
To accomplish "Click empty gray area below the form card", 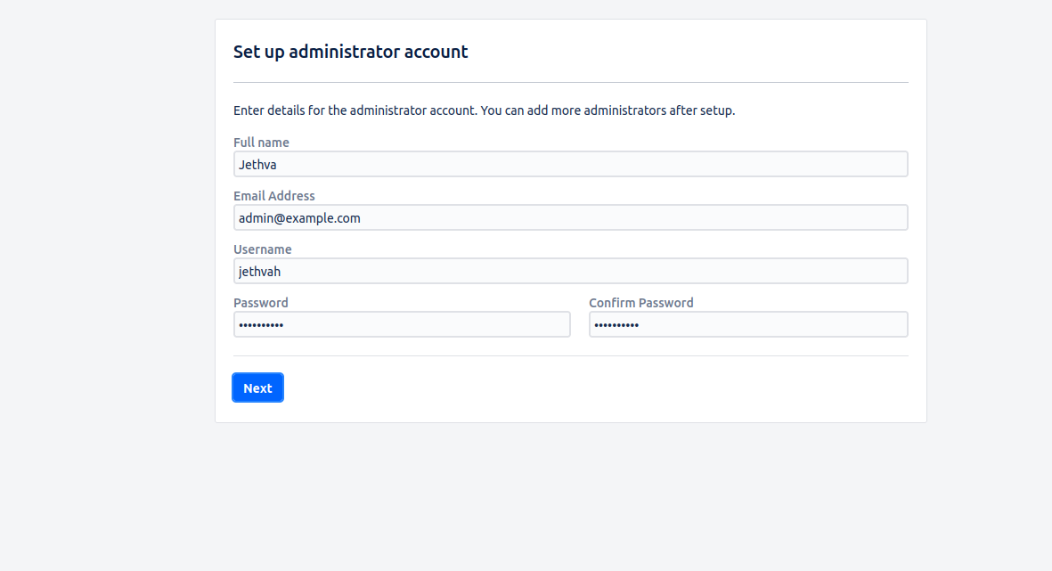I will 570,499.
